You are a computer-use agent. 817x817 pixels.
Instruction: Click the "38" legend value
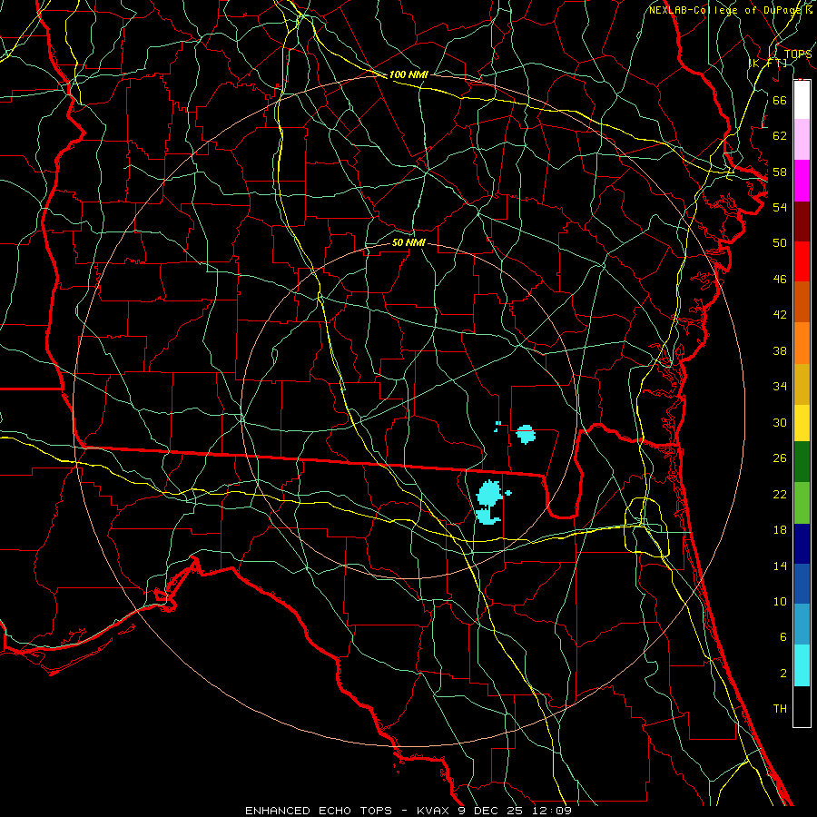pos(780,350)
